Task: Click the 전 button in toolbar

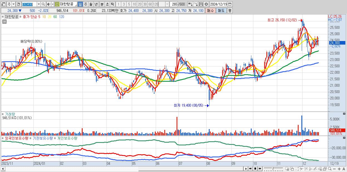Action: coord(18,4)
